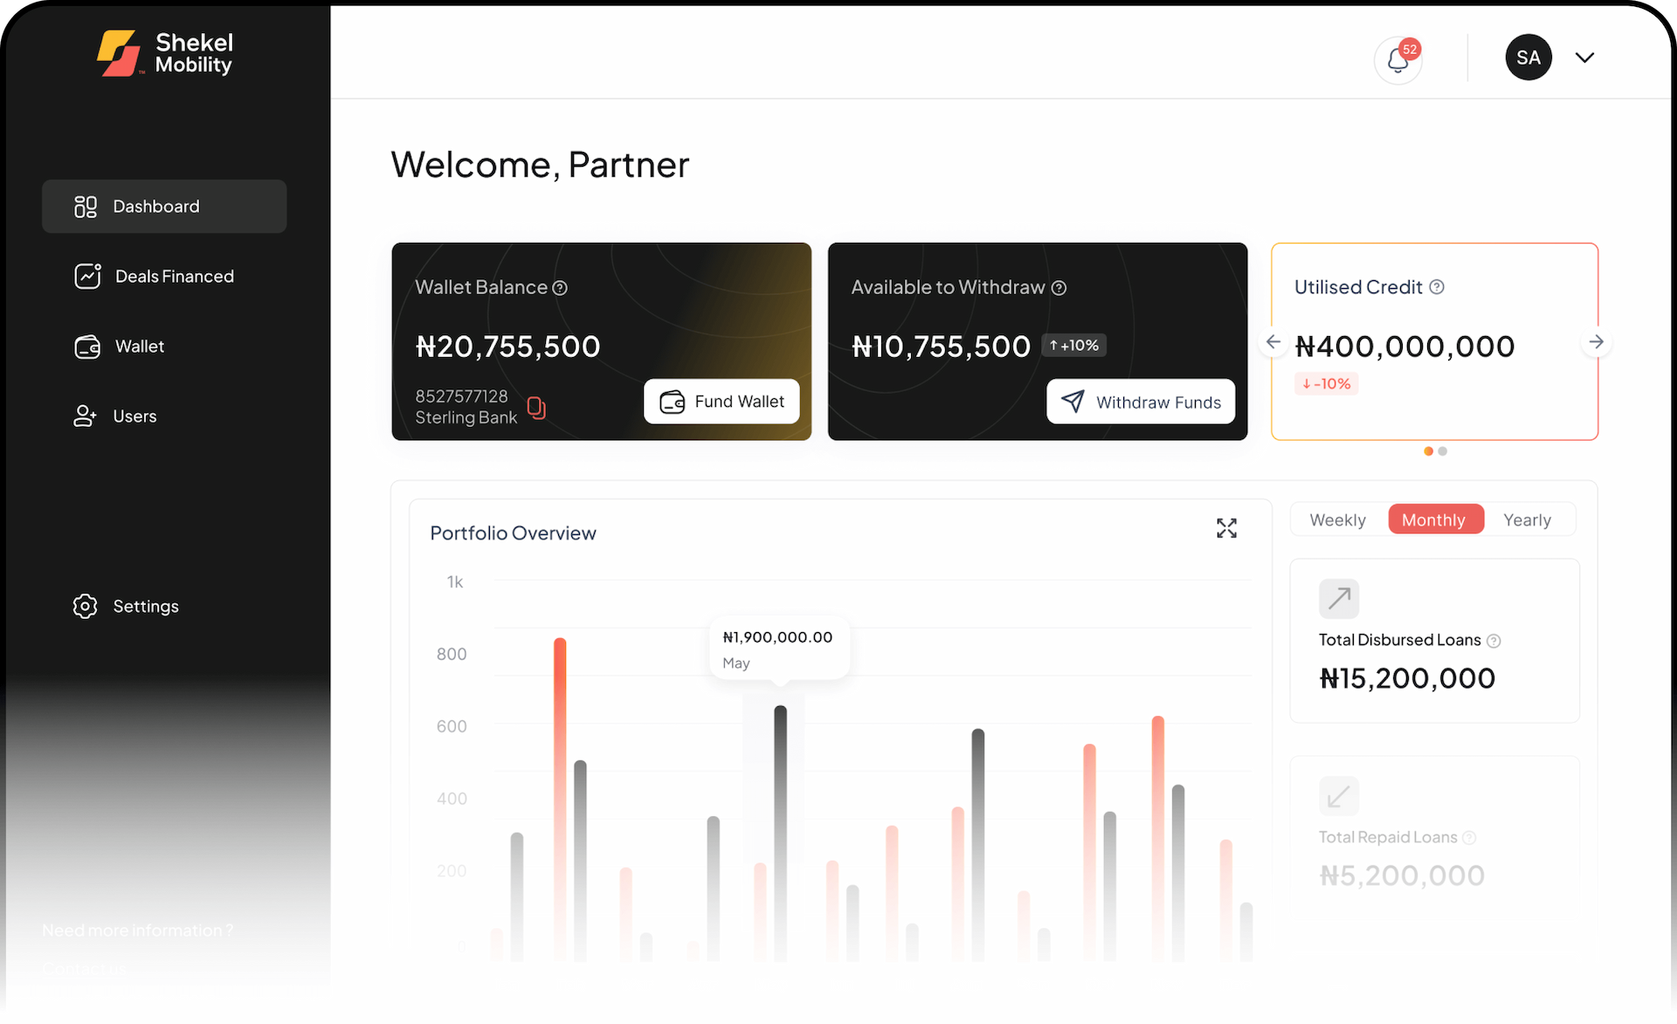Switch to the Weekly tab
1677x1024 pixels.
click(x=1337, y=519)
